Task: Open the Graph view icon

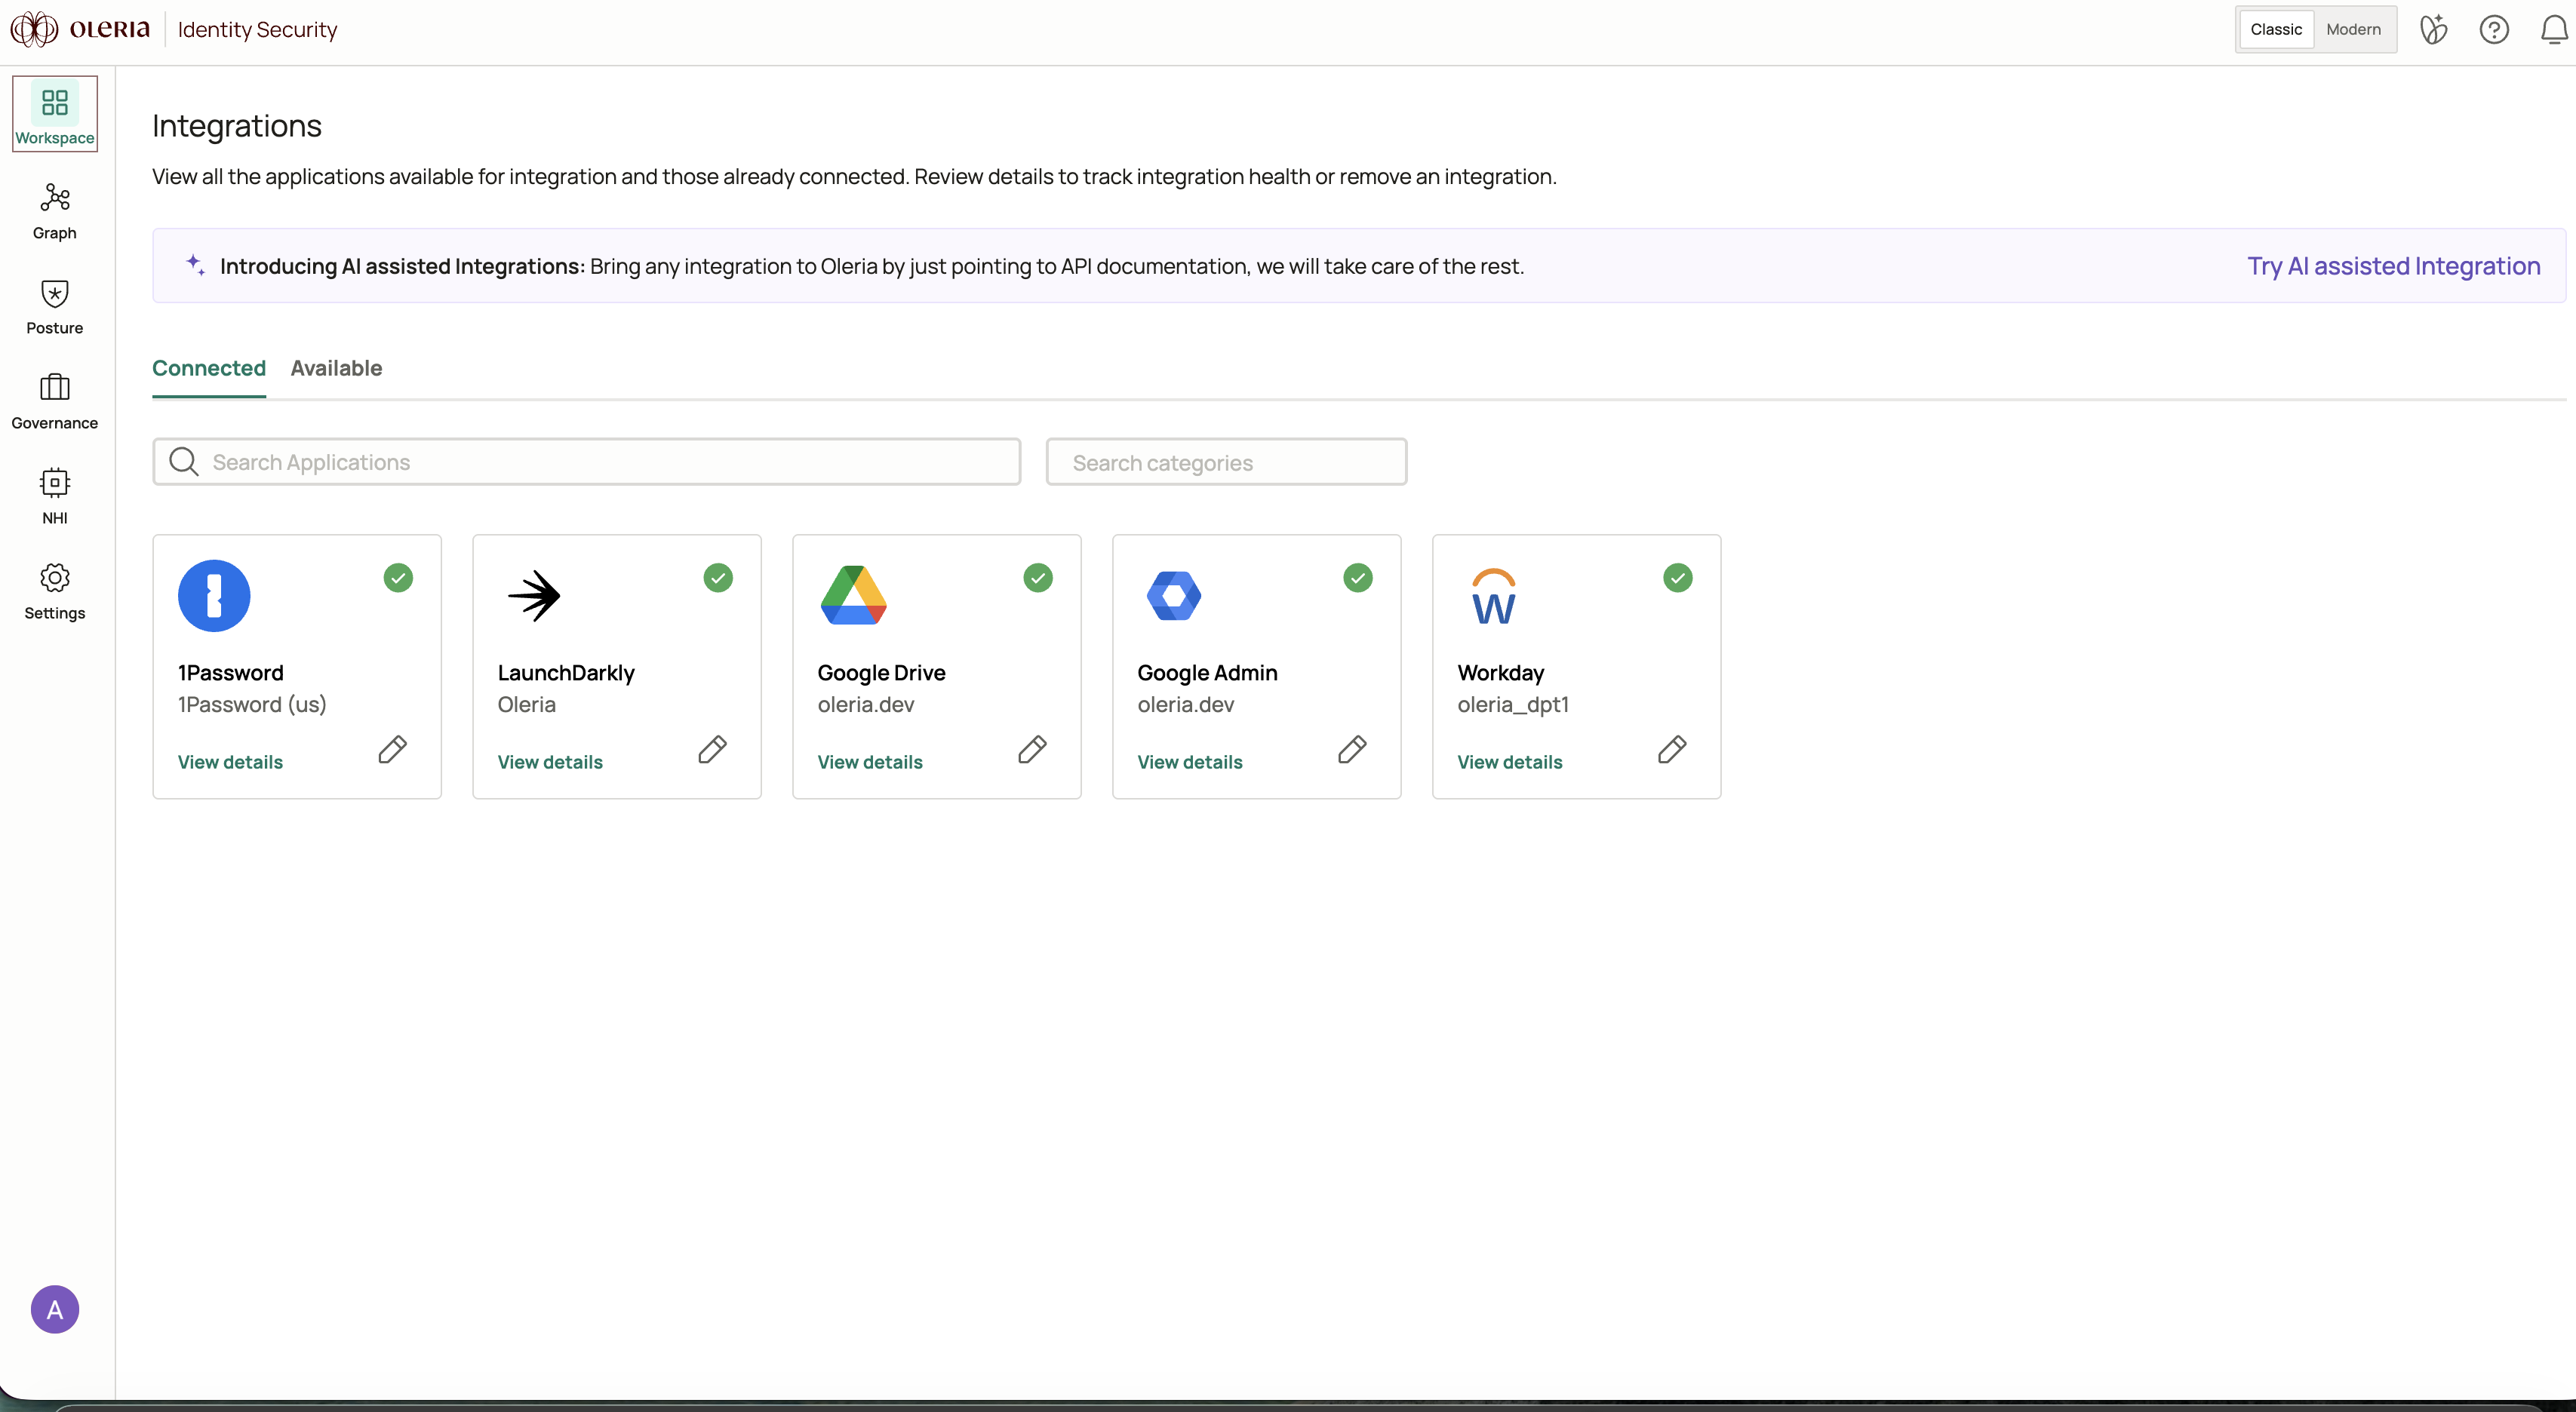Action: click(x=55, y=198)
